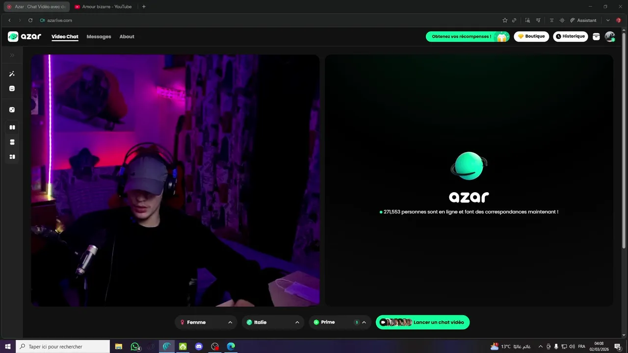Open the face mask filter icon
This screenshot has width=628, height=353.
12,89
